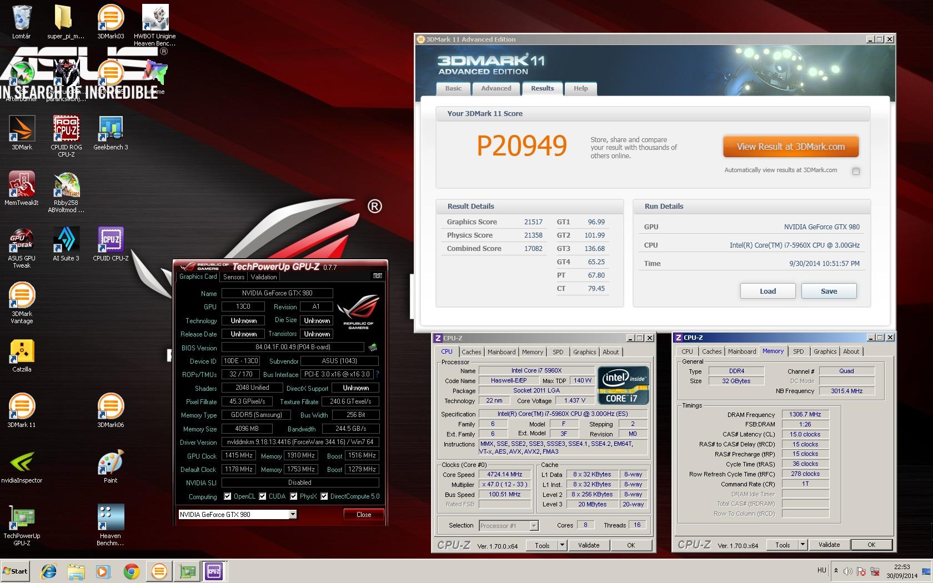Click HU language indicator in taskbar

point(822,570)
